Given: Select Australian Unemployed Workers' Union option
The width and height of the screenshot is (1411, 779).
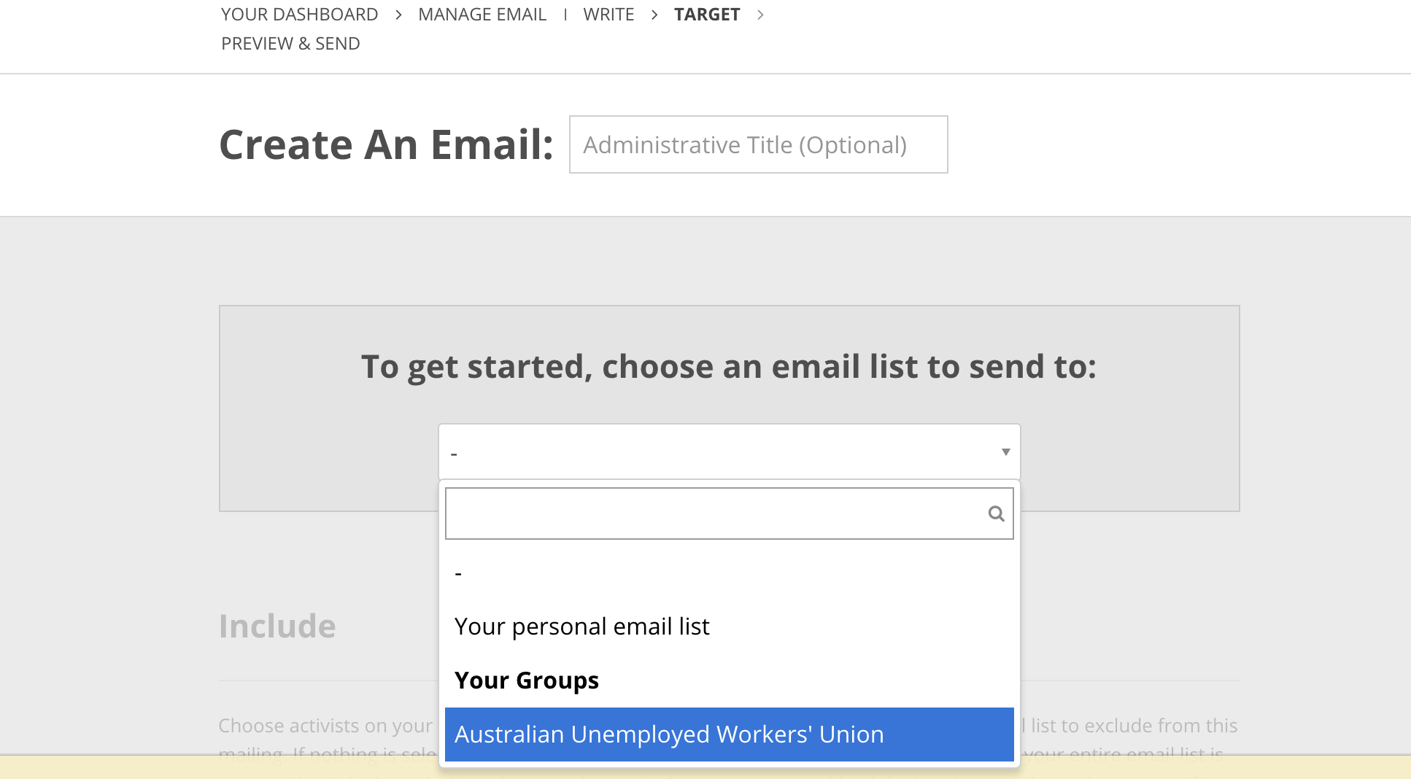Looking at the screenshot, I should coord(729,735).
